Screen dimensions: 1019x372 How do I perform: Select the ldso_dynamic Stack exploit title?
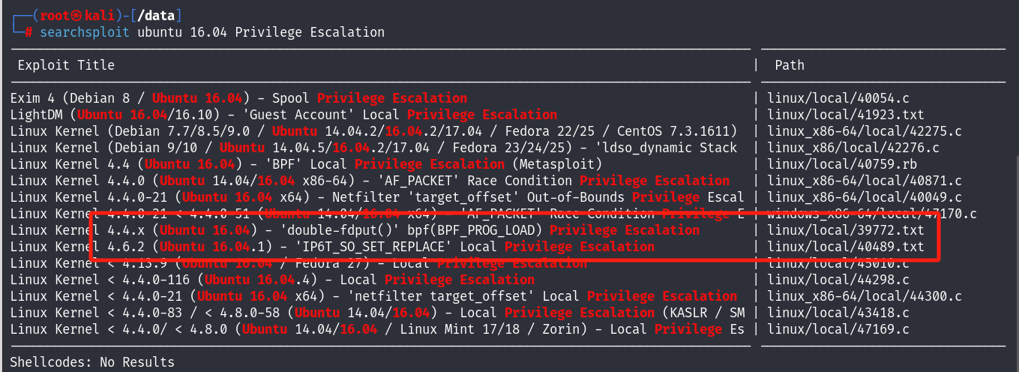click(x=373, y=148)
